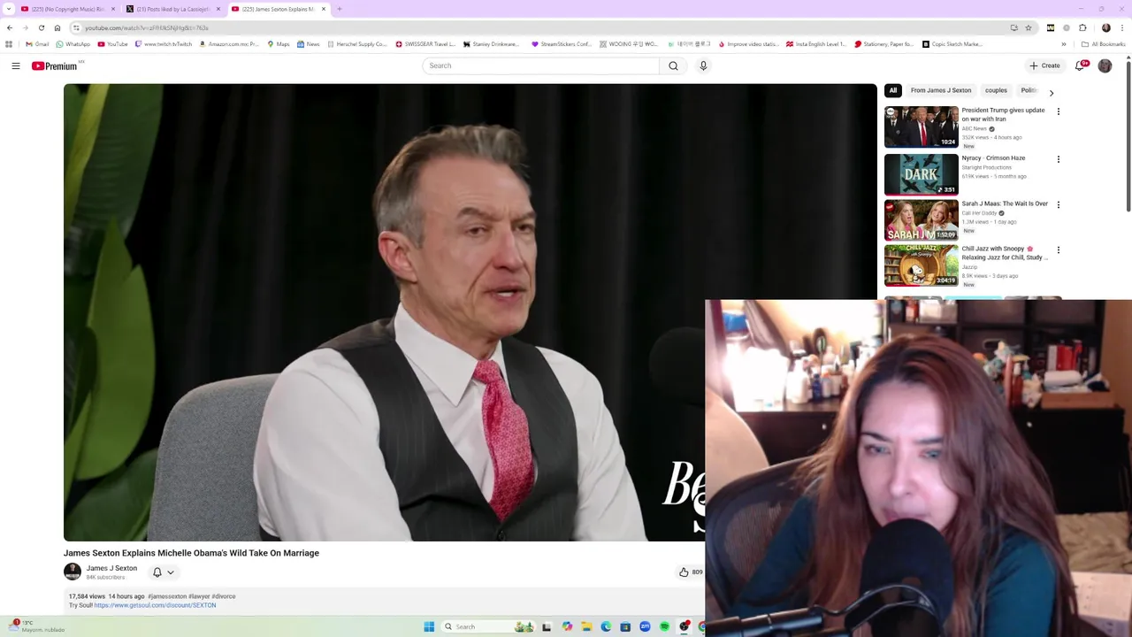Viewport: 1132px width, 637px height.
Task: Open Spotify from the taskbar
Action: [x=664, y=626]
